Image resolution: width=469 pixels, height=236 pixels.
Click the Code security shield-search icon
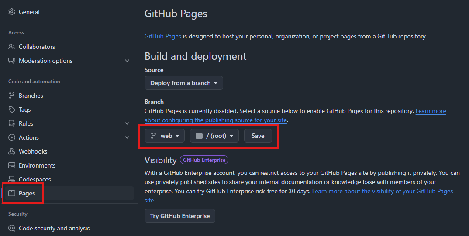coord(12,228)
